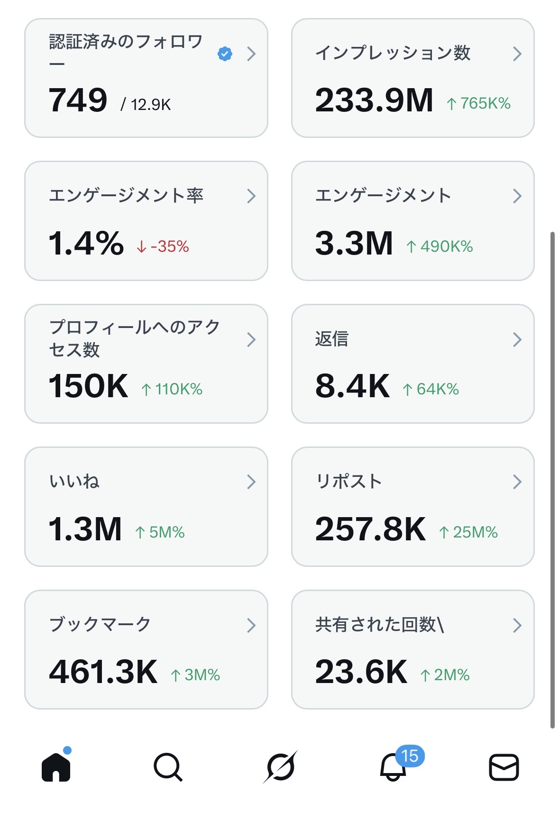This screenshot has width=559, height=829.
Task: Expand the エンゲージメント率 chevron
Action: point(251,196)
